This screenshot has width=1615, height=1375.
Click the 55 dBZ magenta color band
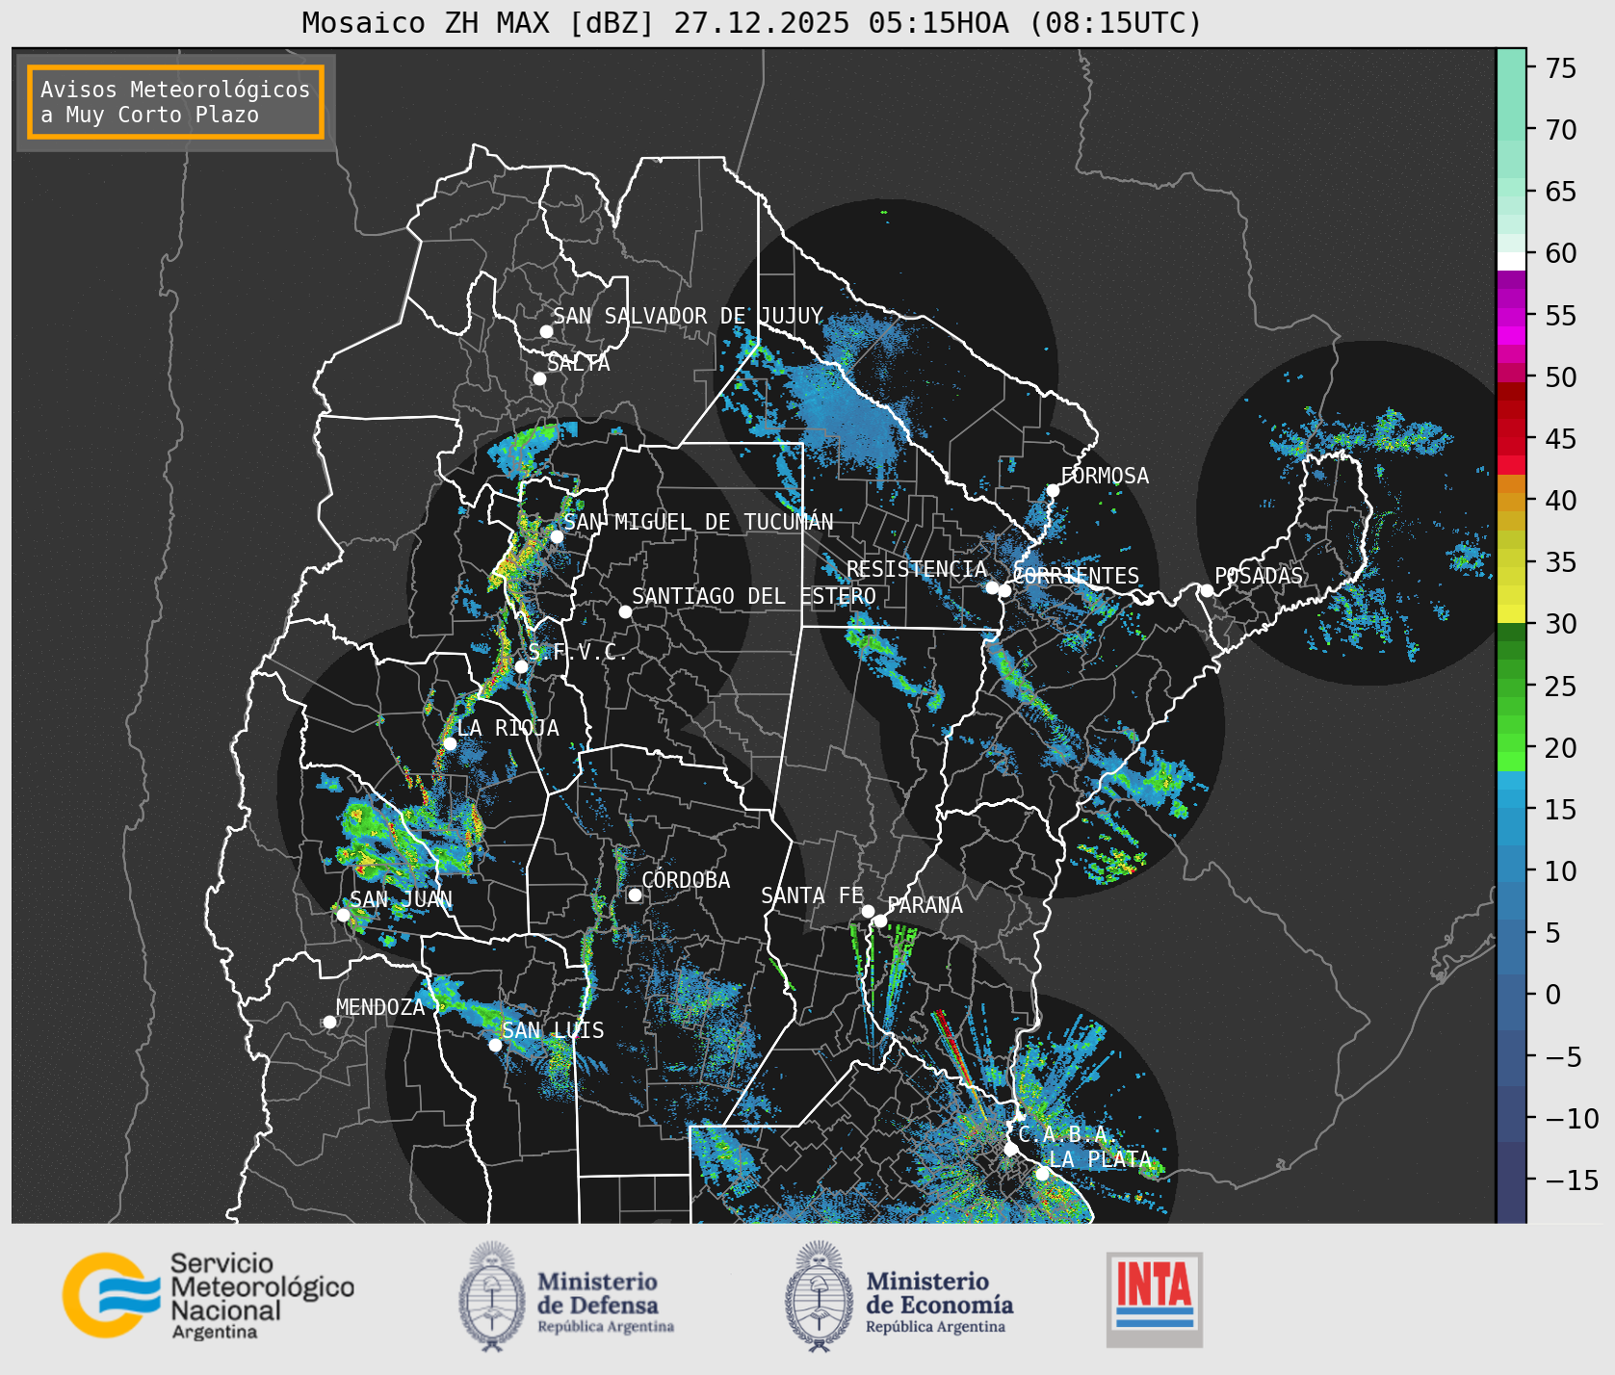pyautogui.click(x=1511, y=317)
